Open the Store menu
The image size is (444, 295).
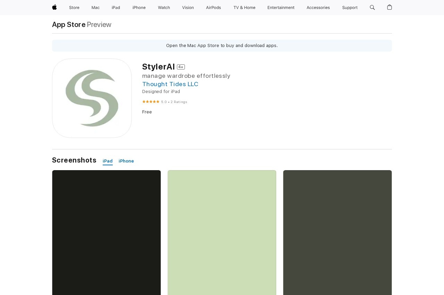tap(74, 8)
